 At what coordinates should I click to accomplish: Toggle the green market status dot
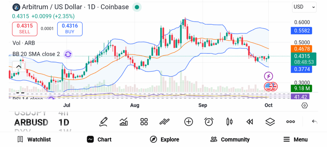tap(137, 7)
